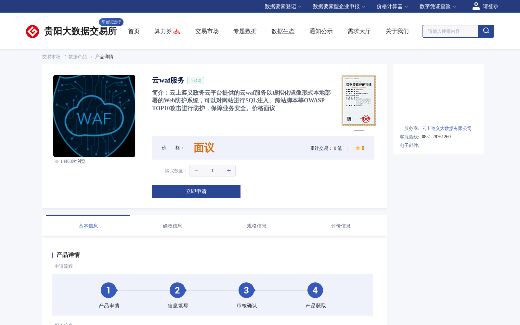Open 关于我们 navigation item
Viewport: 520px width, 325px height.
point(397,31)
